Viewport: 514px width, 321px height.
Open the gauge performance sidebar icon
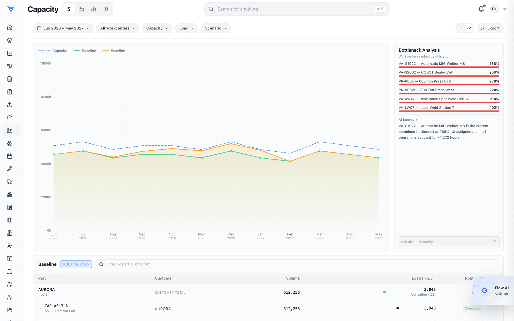10,117
